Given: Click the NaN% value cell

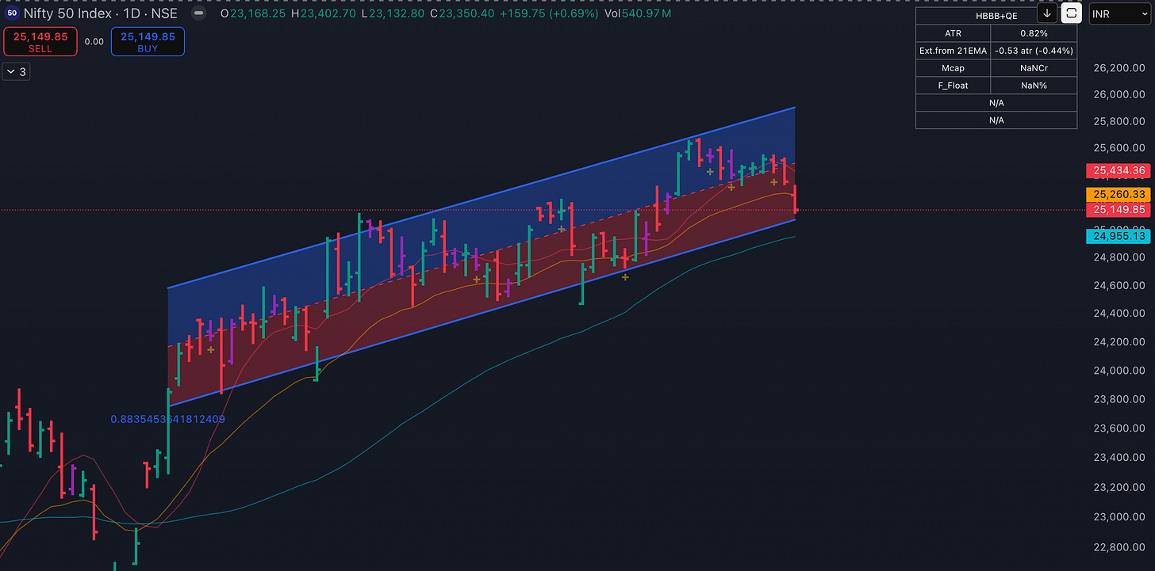Looking at the screenshot, I should (1034, 86).
